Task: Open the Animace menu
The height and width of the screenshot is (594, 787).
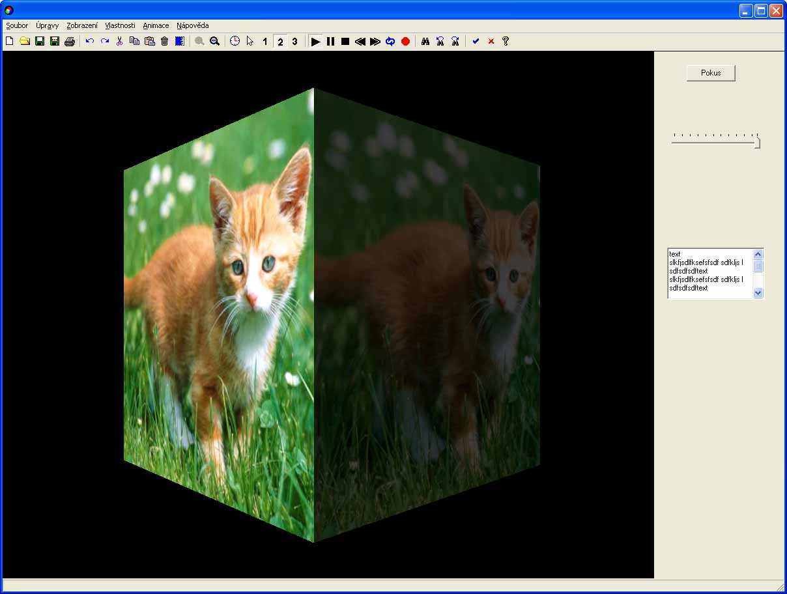Action: 156,25
